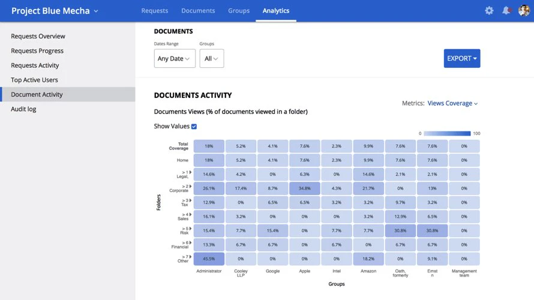The height and width of the screenshot is (300, 534).
Task: Click the 13% cell in Corporate row
Action: pyautogui.click(x=432, y=188)
